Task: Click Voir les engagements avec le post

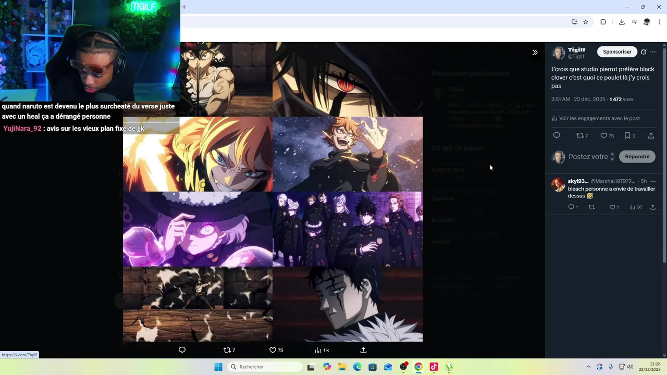Action: click(596, 118)
